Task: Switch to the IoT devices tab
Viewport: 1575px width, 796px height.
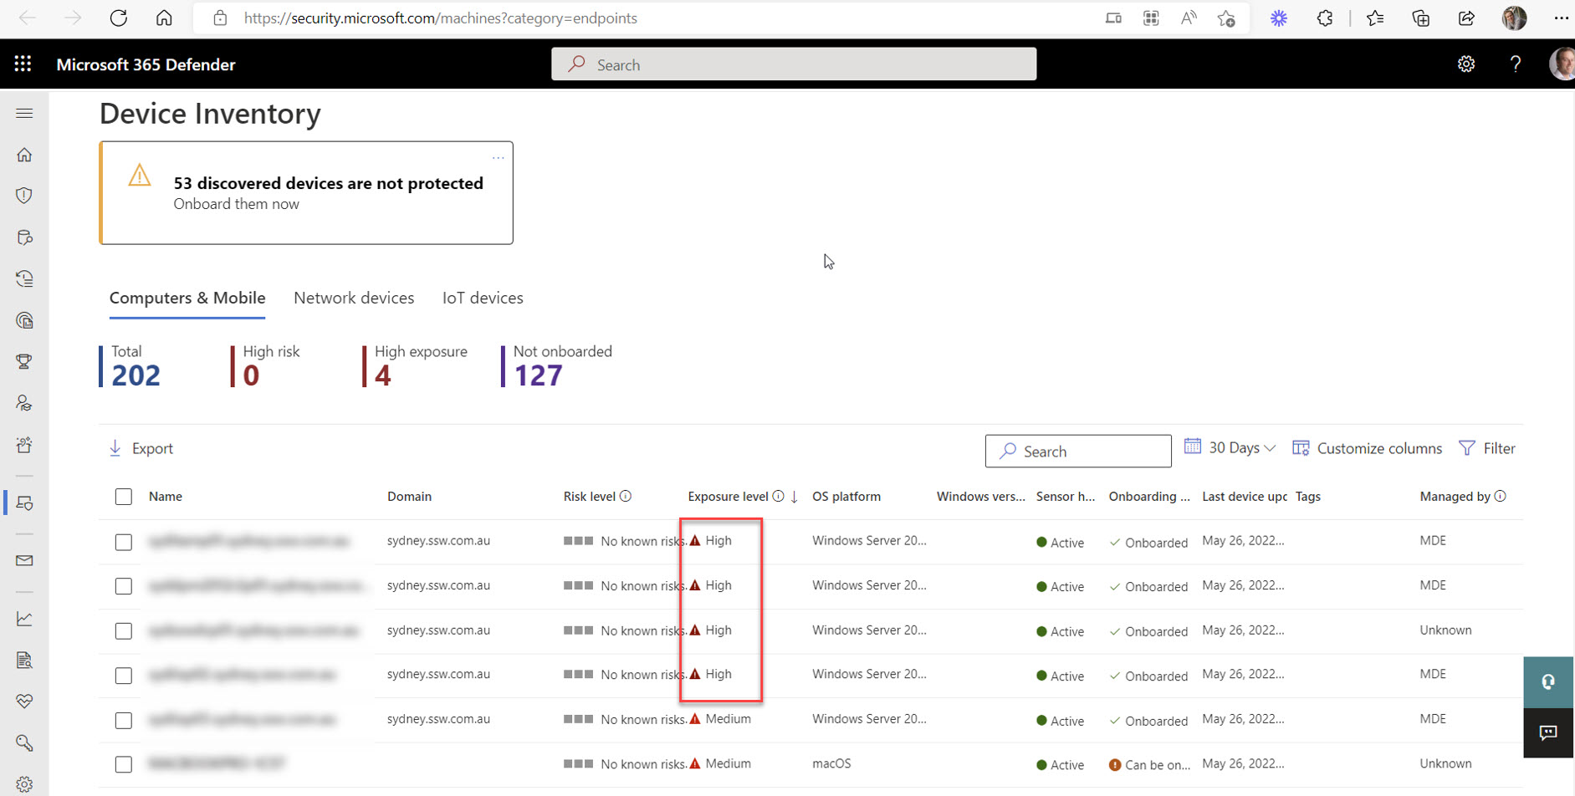Action: [483, 298]
